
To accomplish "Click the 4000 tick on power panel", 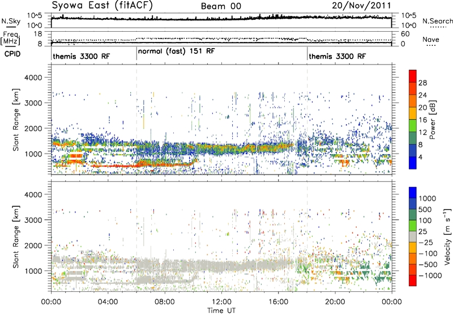I will [x=33, y=78].
